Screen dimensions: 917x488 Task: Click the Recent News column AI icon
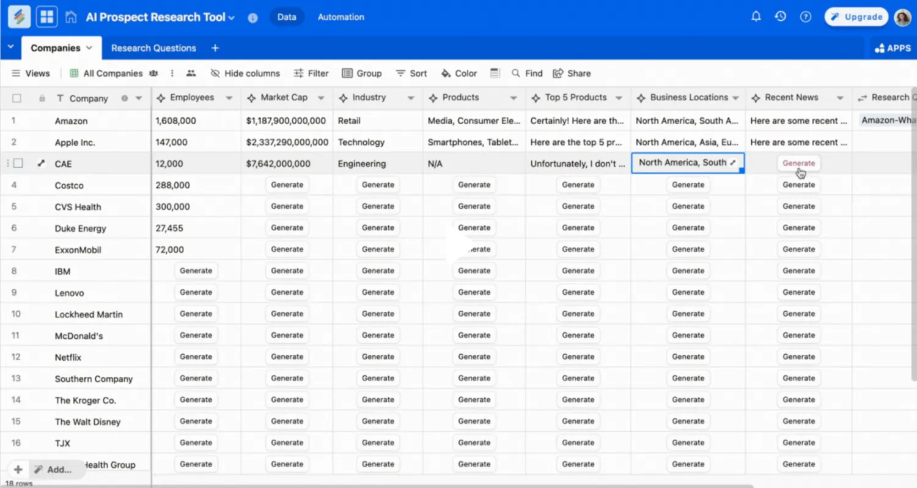pyautogui.click(x=756, y=98)
